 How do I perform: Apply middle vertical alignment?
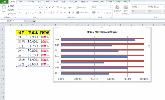(x=61, y=7)
